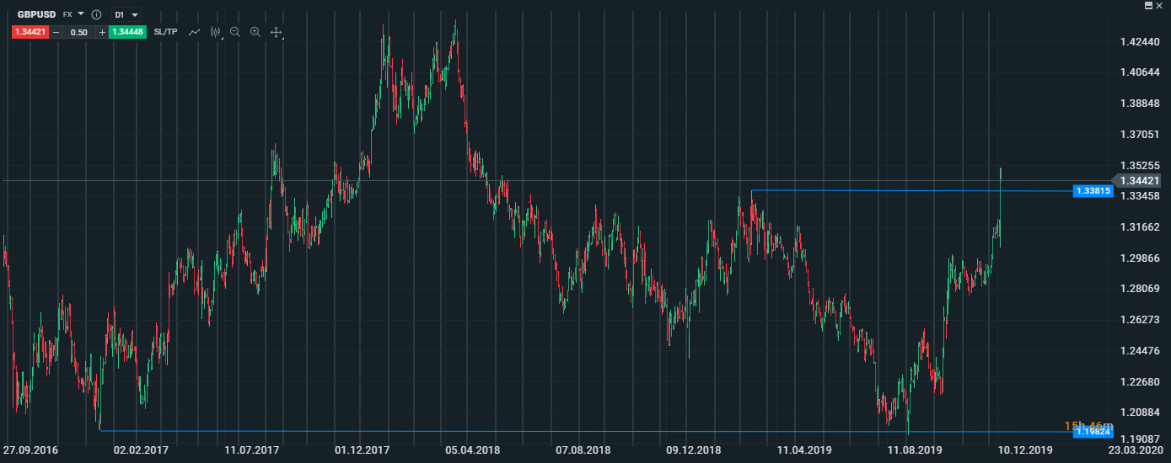Expand the GBPUSD symbol dropdown arrow
The height and width of the screenshot is (463, 1171).
pyautogui.click(x=81, y=14)
